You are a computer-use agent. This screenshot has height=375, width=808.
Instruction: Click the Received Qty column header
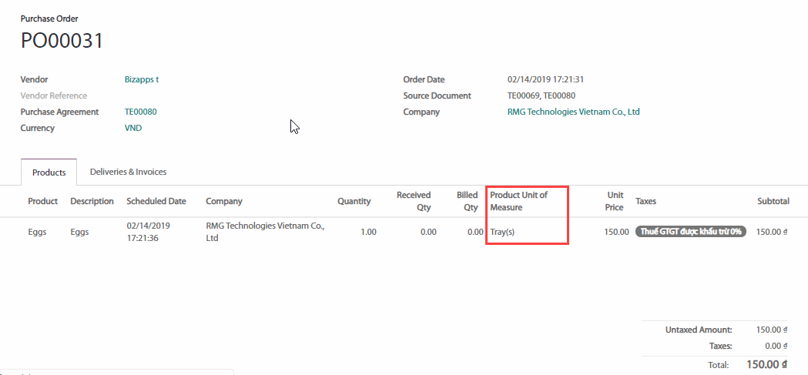coord(414,201)
